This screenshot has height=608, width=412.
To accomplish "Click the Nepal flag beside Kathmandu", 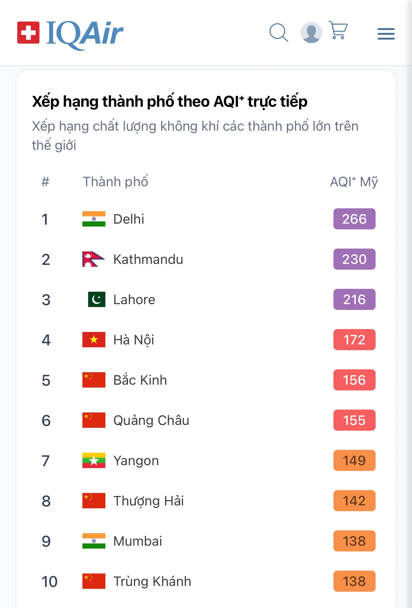I will point(93,259).
